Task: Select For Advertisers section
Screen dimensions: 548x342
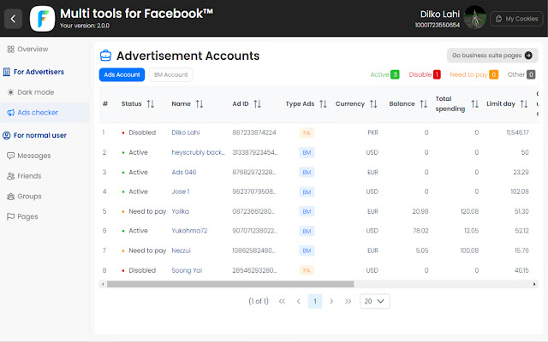Action: click(x=34, y=72)
